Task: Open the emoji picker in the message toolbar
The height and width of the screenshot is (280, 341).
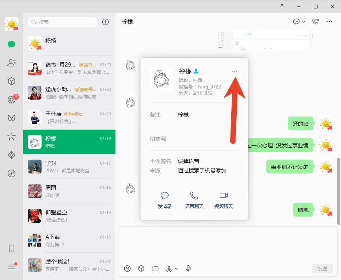Action: click(x=127, y=268)
